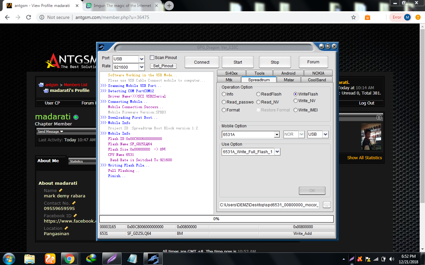Click the 0% flash progress bar

click(216, 219)
